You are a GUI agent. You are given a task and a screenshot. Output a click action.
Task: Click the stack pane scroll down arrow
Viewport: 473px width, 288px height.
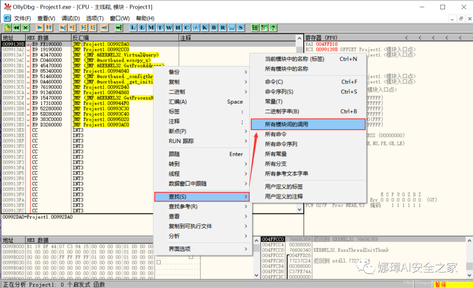(x=469, y=275)
